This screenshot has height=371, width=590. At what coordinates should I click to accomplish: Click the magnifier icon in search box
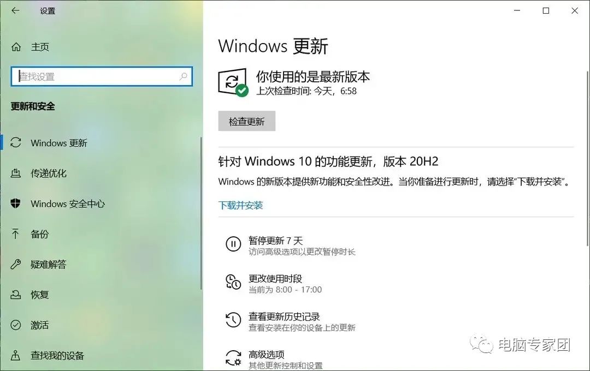(183, 76)
